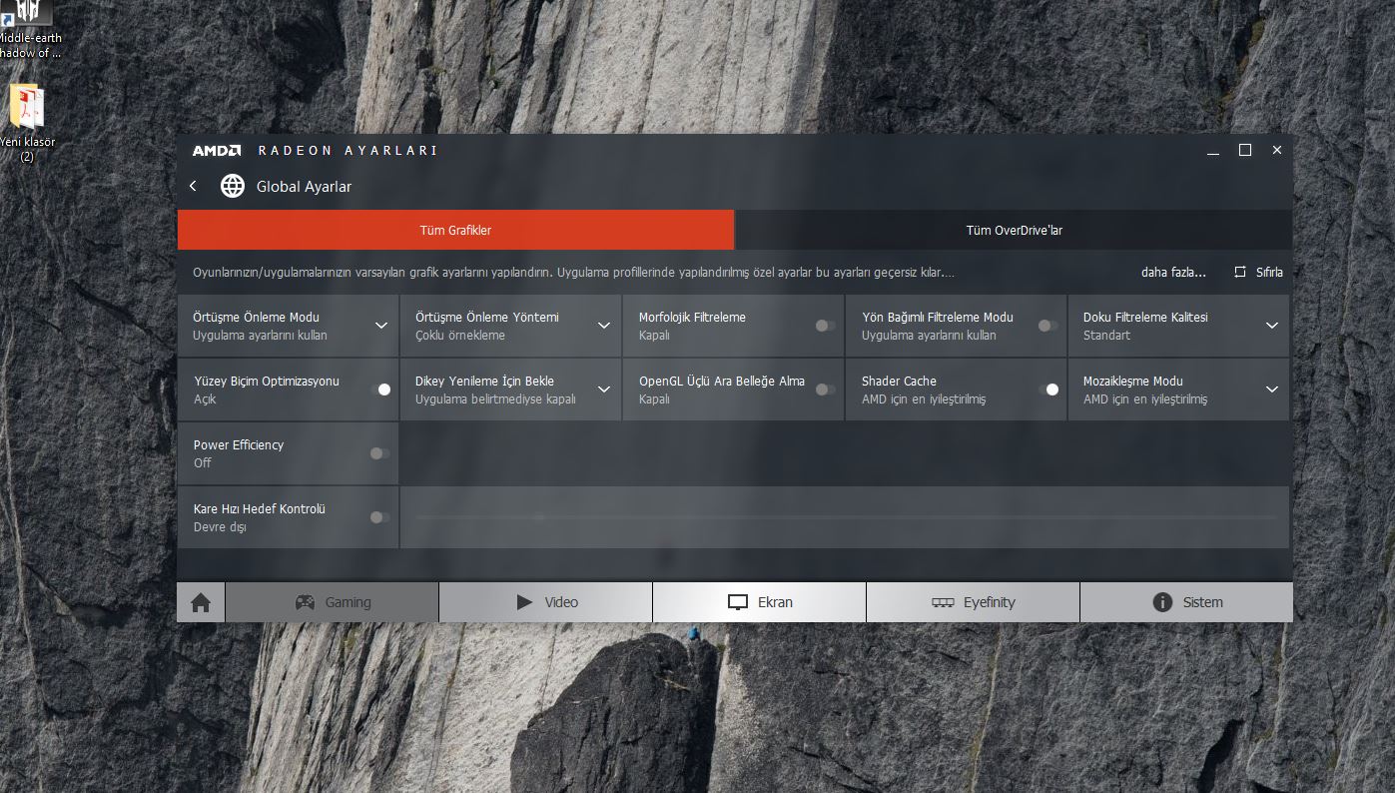Image resolution: width=1395 pixels, height=793 pixels.
Task: Click the Standart value text
Action: (1106, 336)
